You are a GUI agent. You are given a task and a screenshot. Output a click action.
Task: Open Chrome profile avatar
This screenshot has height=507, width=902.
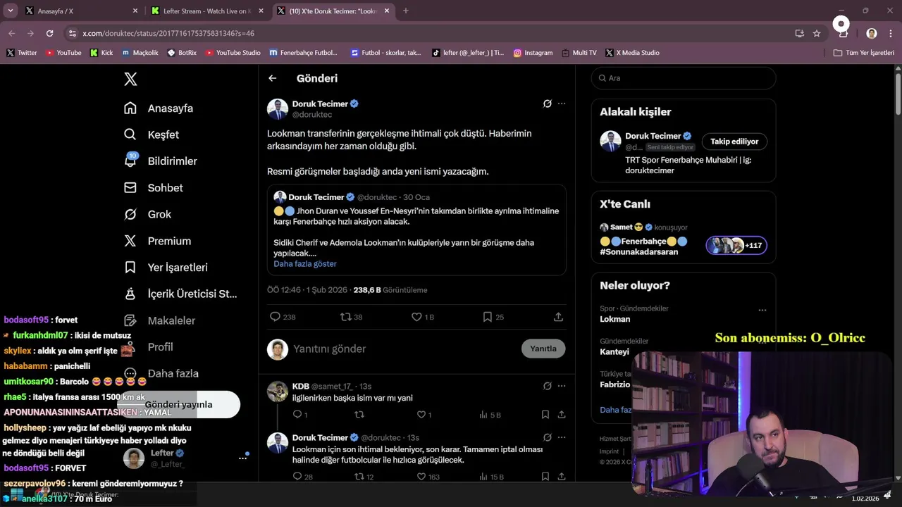pos(872,33)
